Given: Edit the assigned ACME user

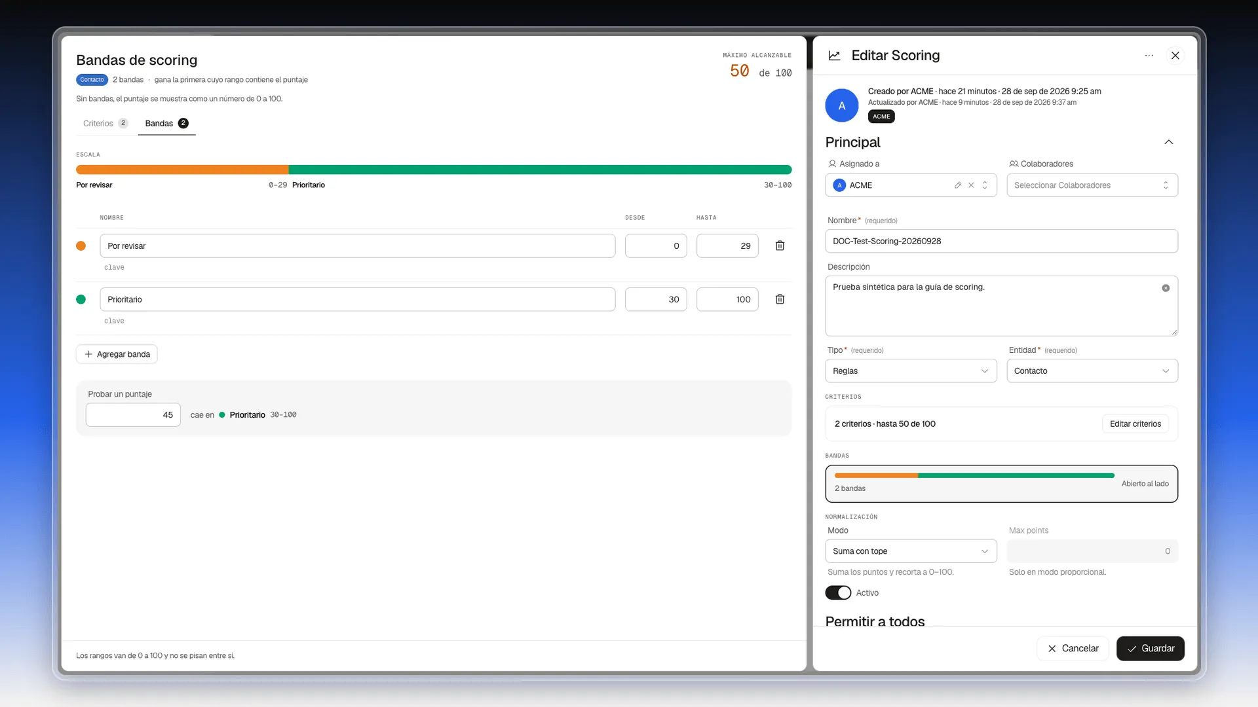Looking at the screenshot, I should coord(958,185).
